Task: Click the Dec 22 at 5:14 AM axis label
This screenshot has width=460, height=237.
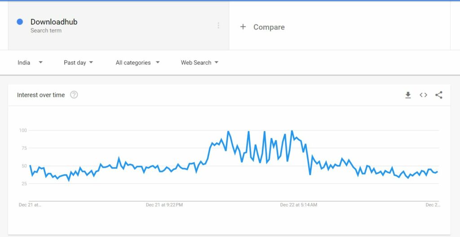Action: click(299, 205)
